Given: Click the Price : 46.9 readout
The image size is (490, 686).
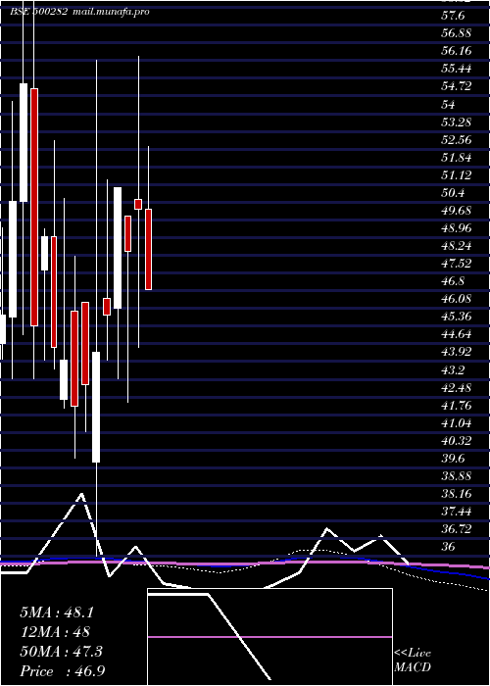Looking at the screenshot, I should [63, 671].
